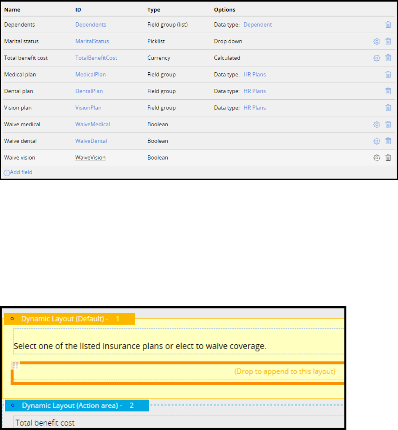Open settings gear for Marital status
Viewport: 398px width, 430px height.
click(x=376, y=41)
